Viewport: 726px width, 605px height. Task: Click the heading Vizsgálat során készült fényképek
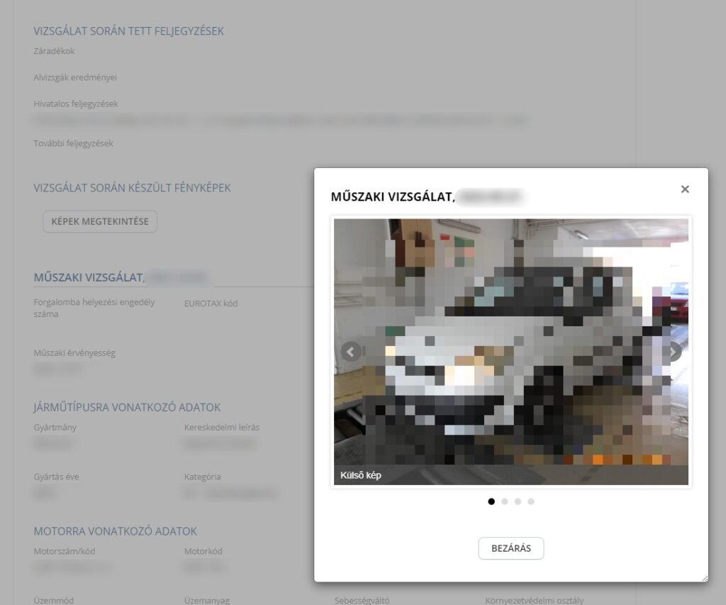(x=132, y=188)
